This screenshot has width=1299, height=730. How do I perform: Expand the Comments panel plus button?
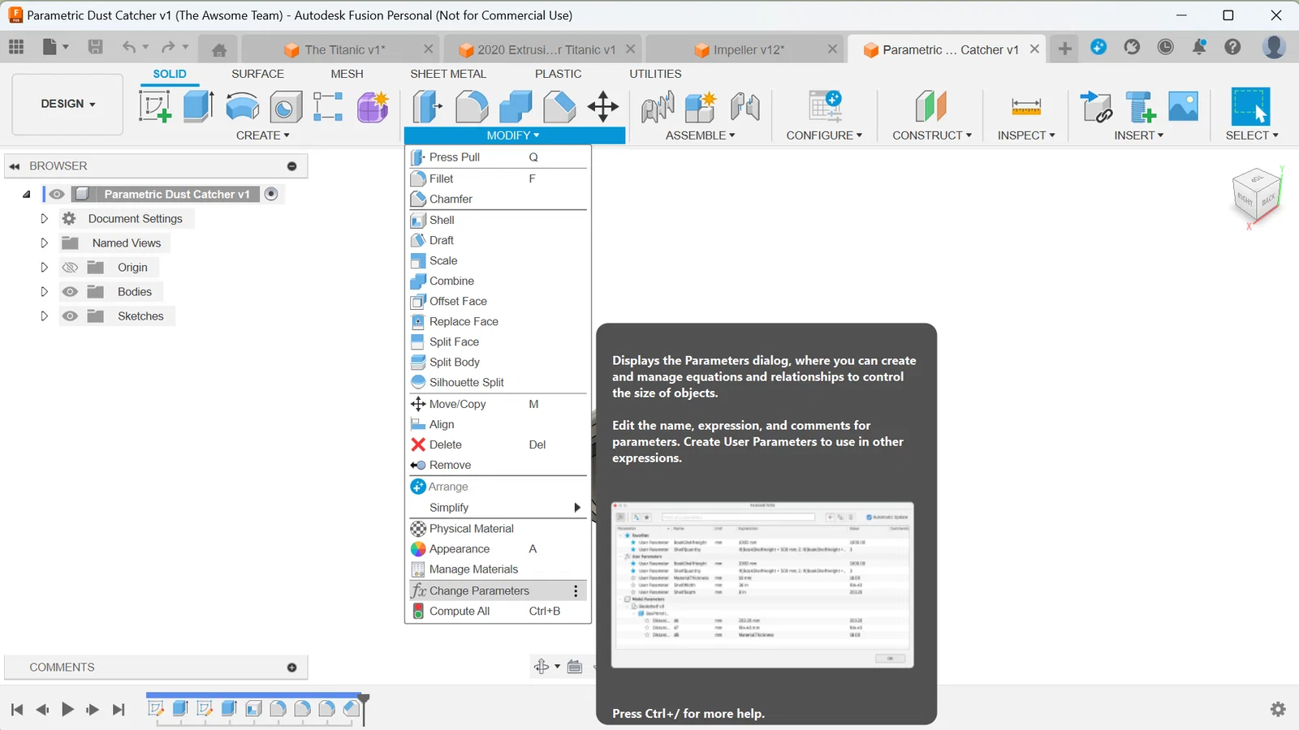pos(292,668)
